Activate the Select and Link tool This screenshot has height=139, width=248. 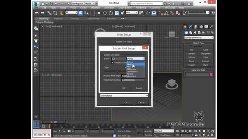tap(49, 13)
